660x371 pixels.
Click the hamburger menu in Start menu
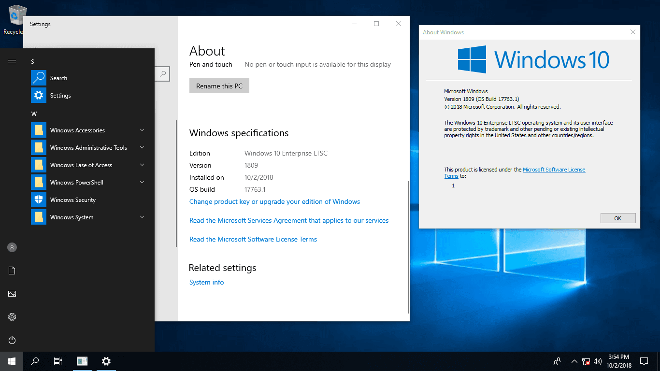(12, 61)
